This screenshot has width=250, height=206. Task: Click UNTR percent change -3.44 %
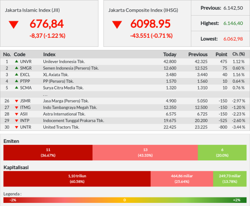[239, 127]
